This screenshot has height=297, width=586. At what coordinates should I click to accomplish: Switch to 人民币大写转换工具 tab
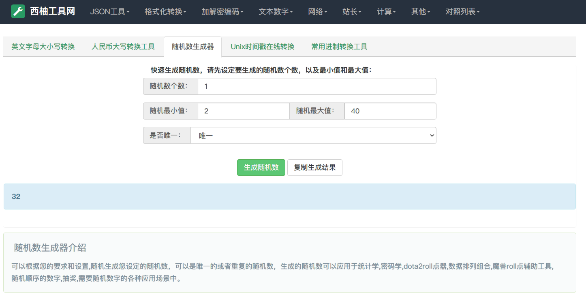123,47
